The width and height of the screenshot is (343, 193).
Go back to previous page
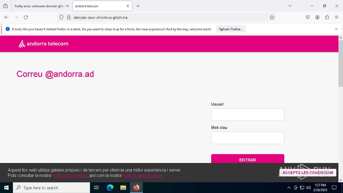pos(6,17)
